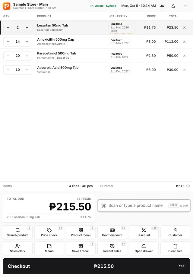The width and height of the screenshot is (193, 277).
Task: Select Customer
Action: (175, 232)
